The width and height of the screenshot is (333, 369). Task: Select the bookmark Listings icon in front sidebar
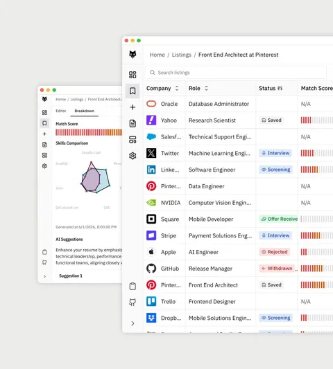point(133,91)
